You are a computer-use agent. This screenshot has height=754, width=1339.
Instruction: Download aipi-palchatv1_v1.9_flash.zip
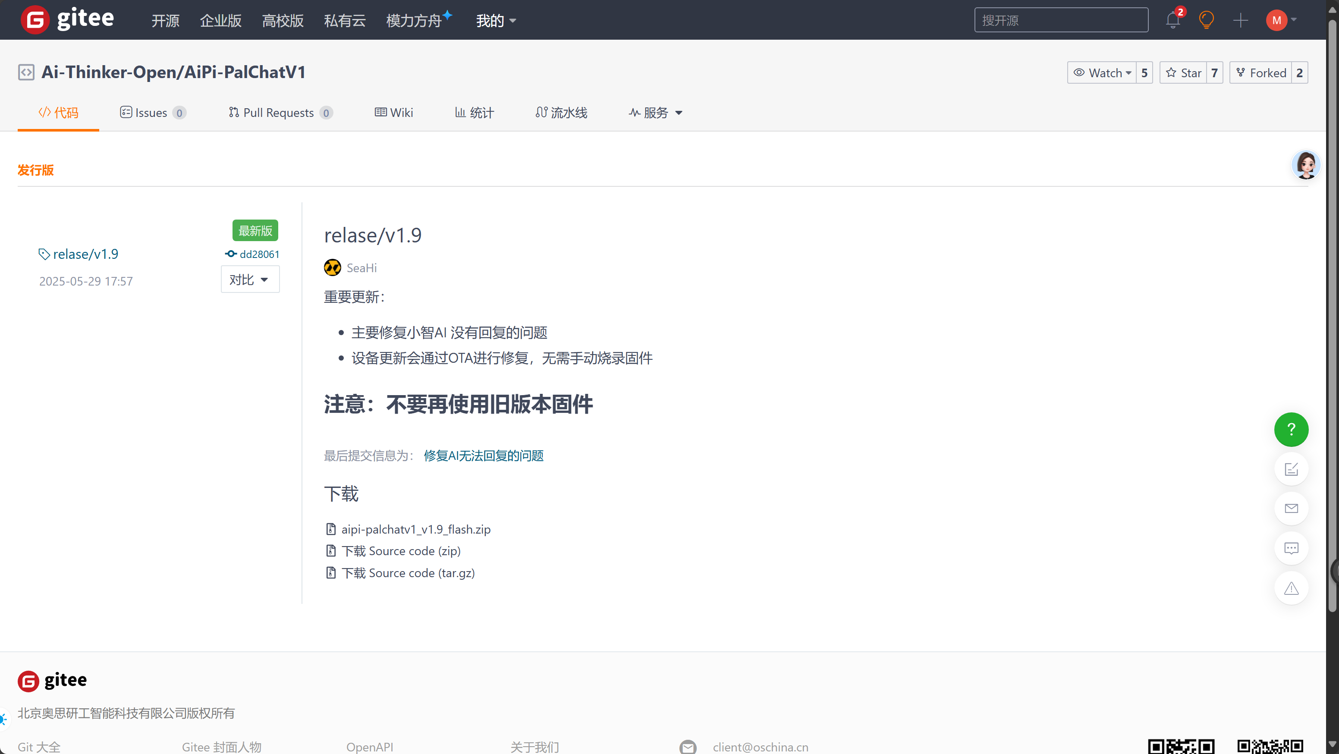pos(416,529)
